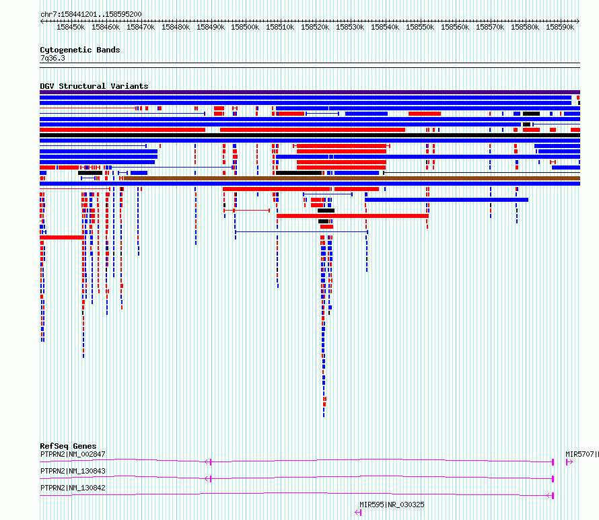Click the 7q36.3 band label

(x=52, y=58)
